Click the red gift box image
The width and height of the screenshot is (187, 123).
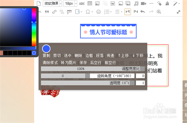pyautogui.click(x=50, y=92)
